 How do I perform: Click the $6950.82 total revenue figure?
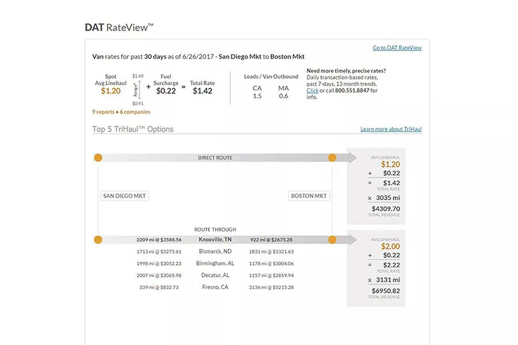(386, 291)
